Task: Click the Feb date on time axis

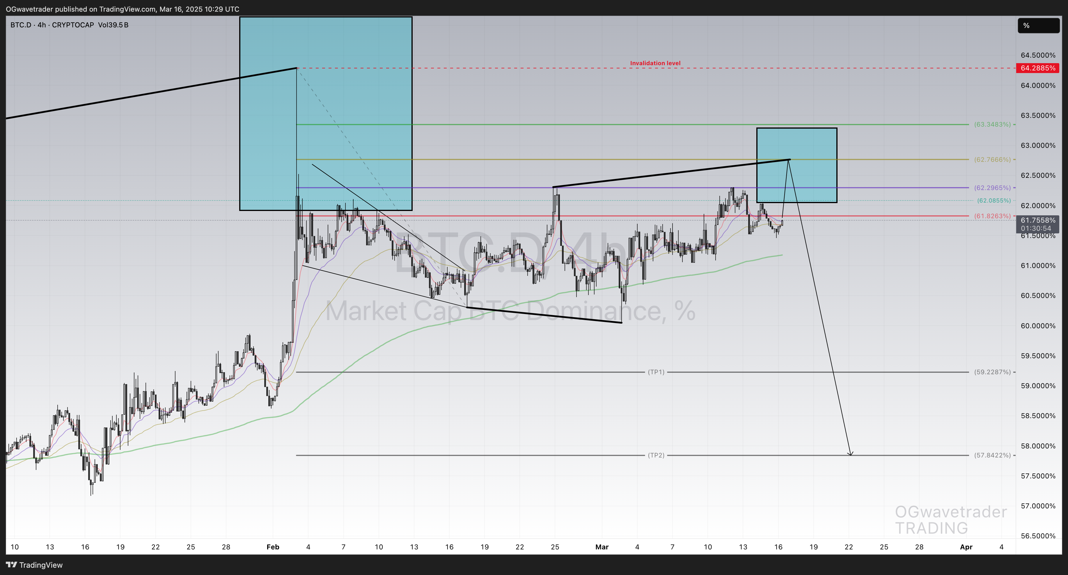Action: pos(273,547)
